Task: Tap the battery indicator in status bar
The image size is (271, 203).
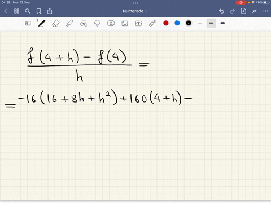Action: point(266,2)
